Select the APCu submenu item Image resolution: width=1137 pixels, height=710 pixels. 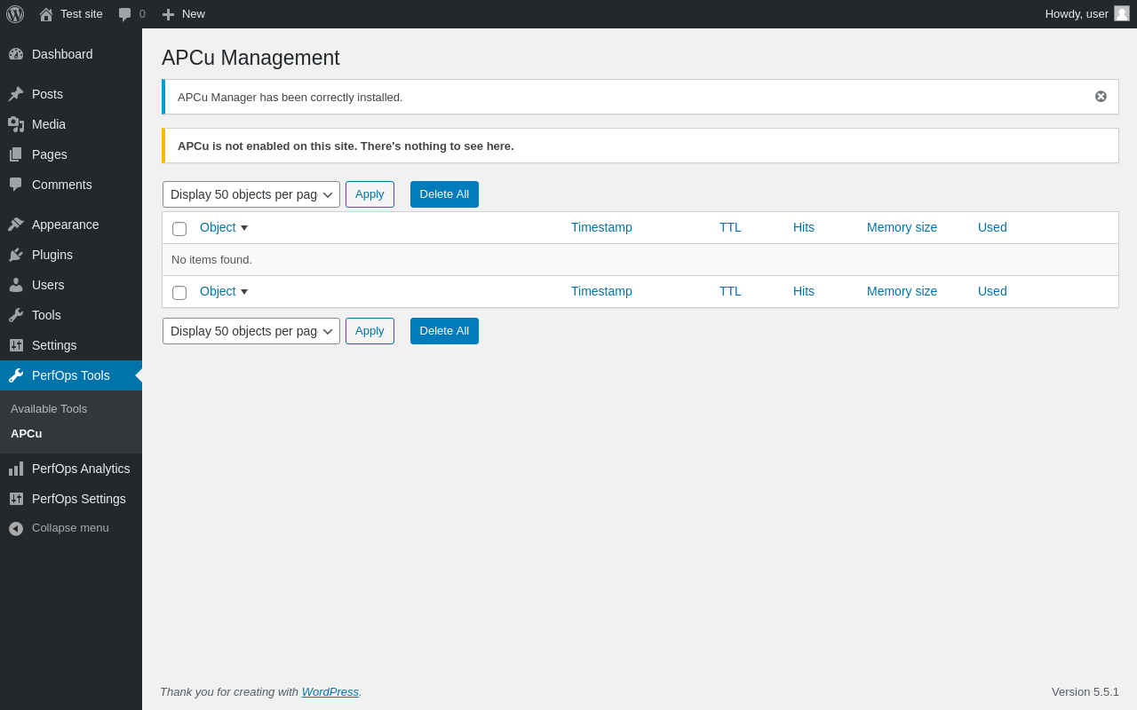click(27, 434)
